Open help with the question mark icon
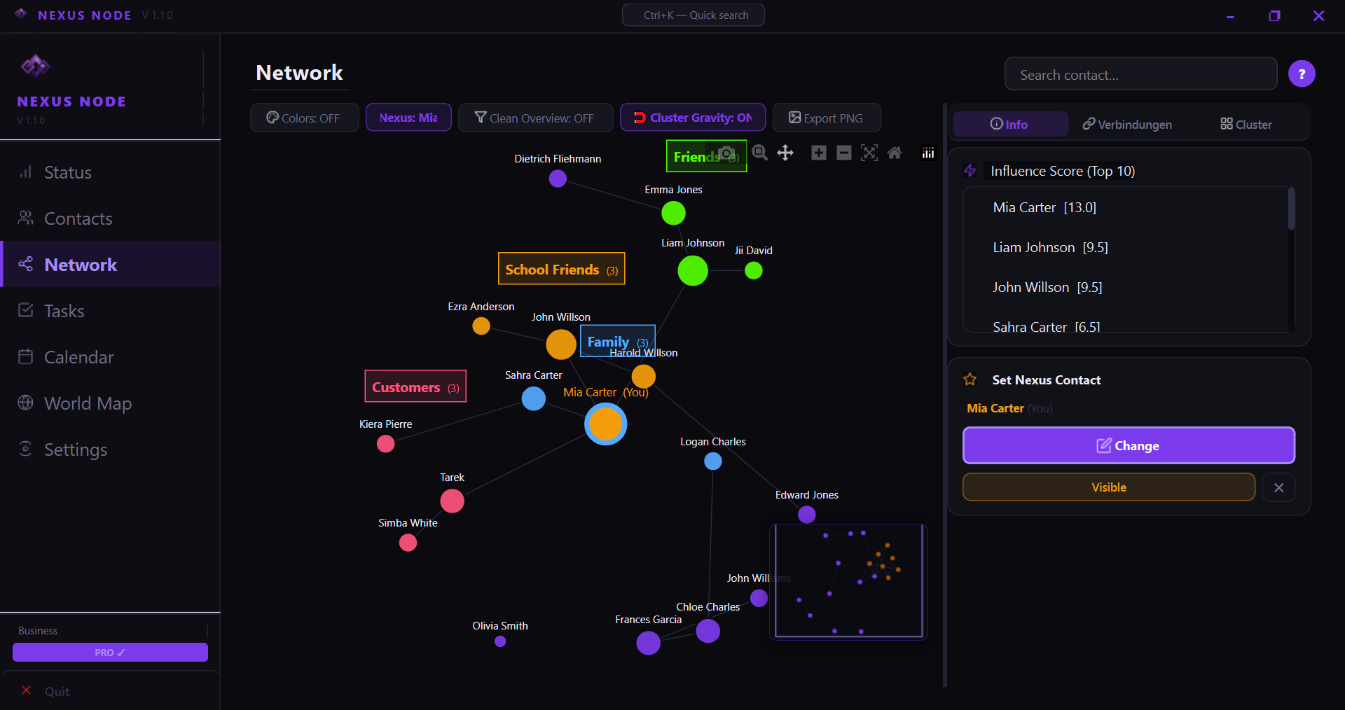This screenshot has width=1345, height=710. (1302, 74)
